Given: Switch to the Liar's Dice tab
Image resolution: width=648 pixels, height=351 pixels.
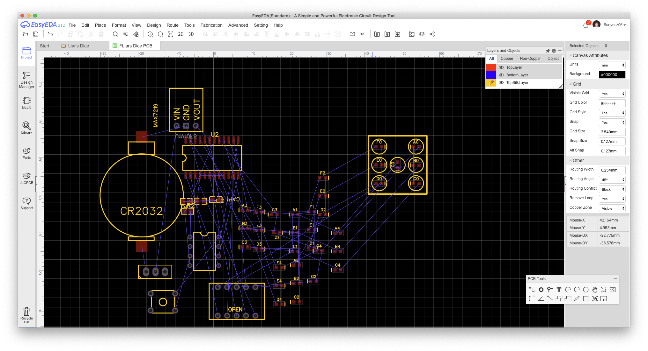Looking at the screenshot, I should point(78,46).
